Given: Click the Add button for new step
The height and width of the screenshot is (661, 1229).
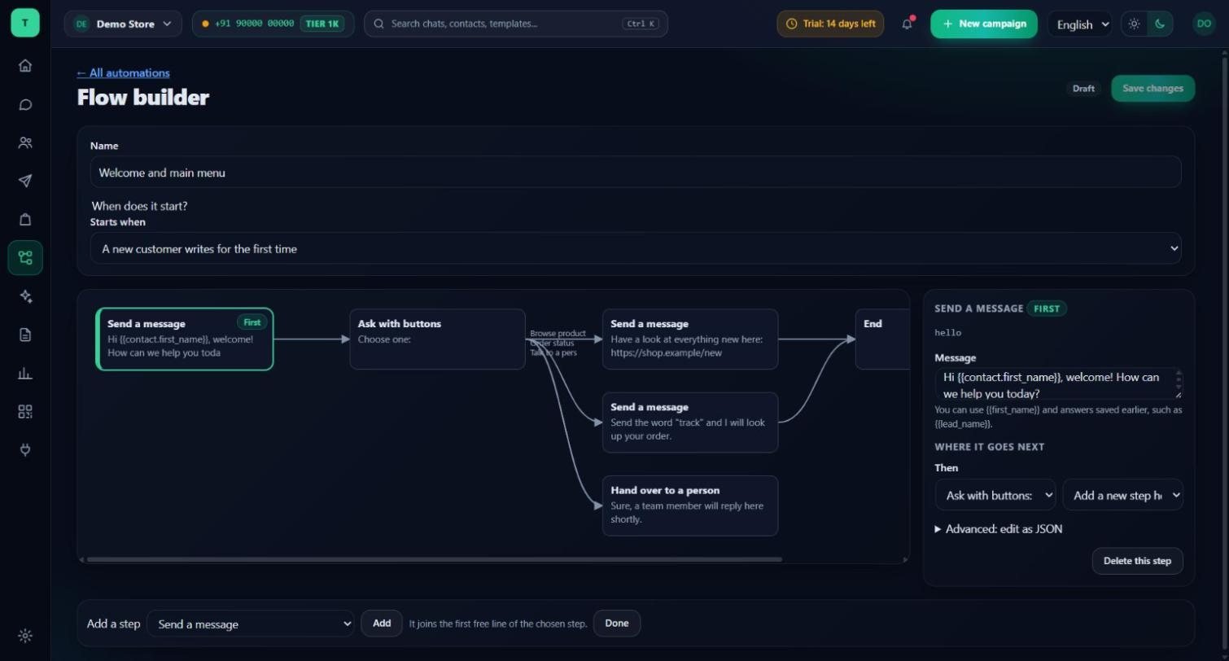Looking at the screenshot, I should tap(382, 623).
